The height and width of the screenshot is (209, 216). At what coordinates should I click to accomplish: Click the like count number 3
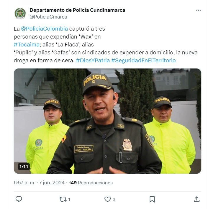(x=114, y=200)
